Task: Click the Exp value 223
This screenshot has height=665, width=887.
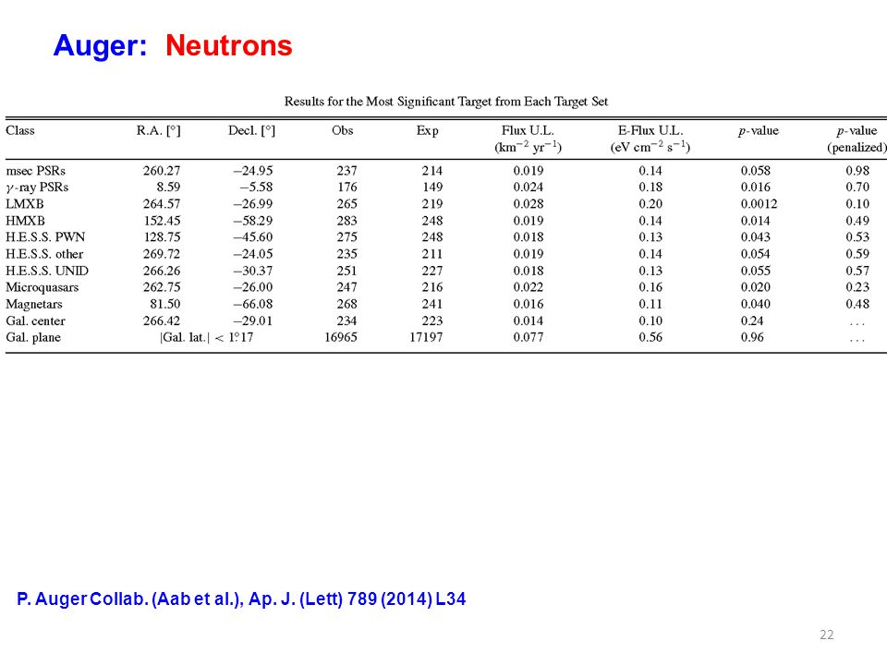Action: pos(432,321)
